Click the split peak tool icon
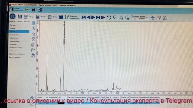 pos(33,39)
